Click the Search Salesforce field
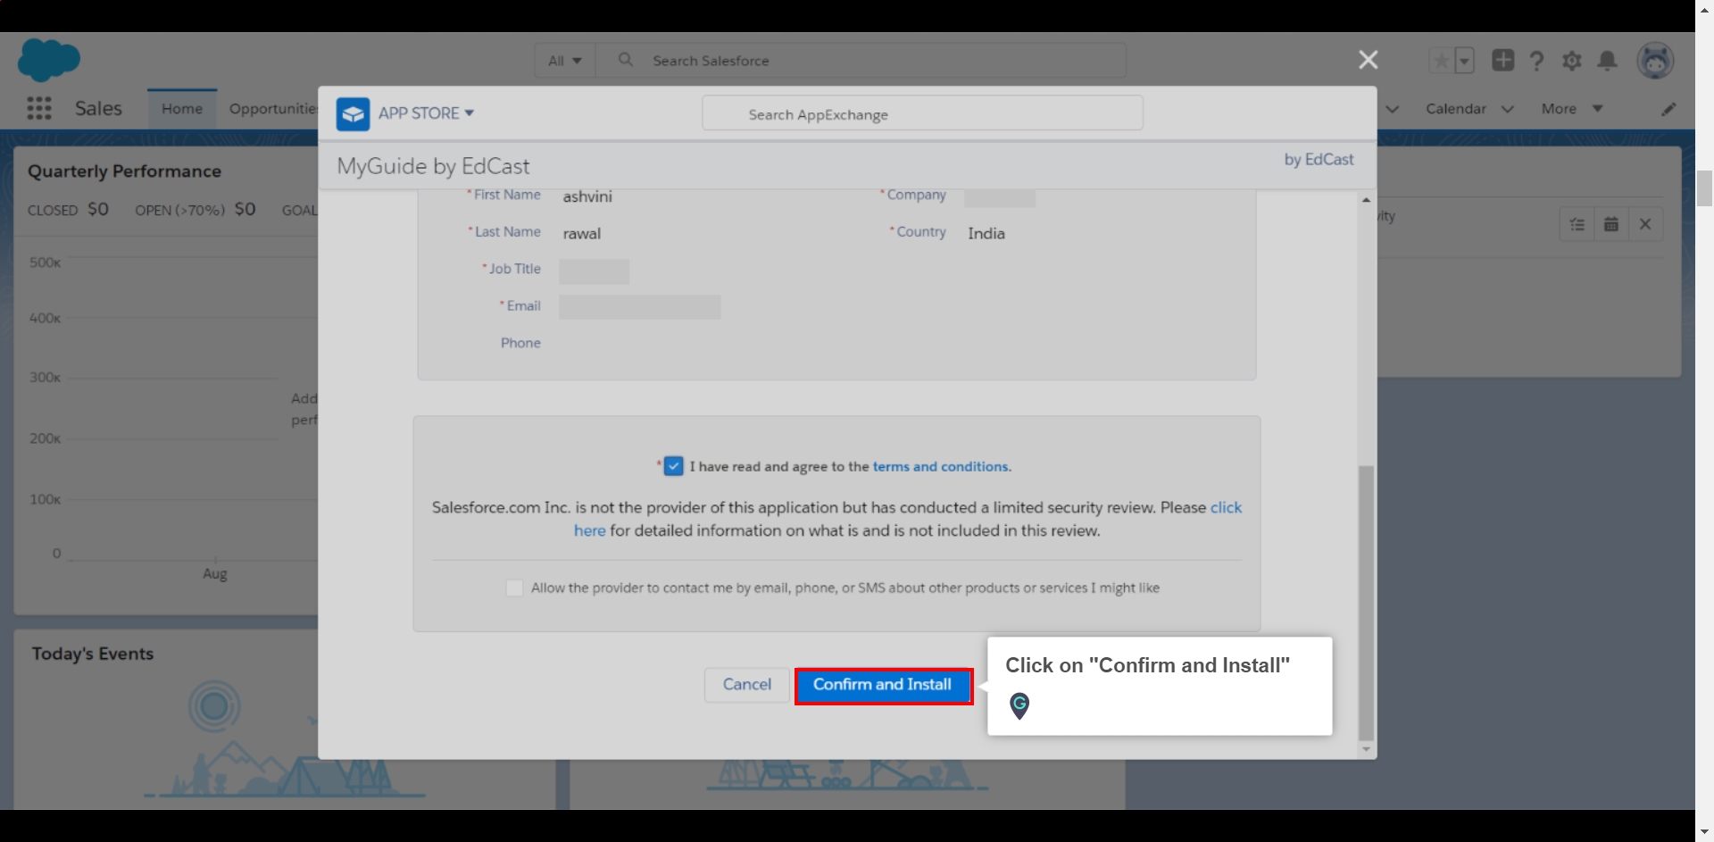The image size is (1714, 842). pyautogui.click(x=861, y=61)
